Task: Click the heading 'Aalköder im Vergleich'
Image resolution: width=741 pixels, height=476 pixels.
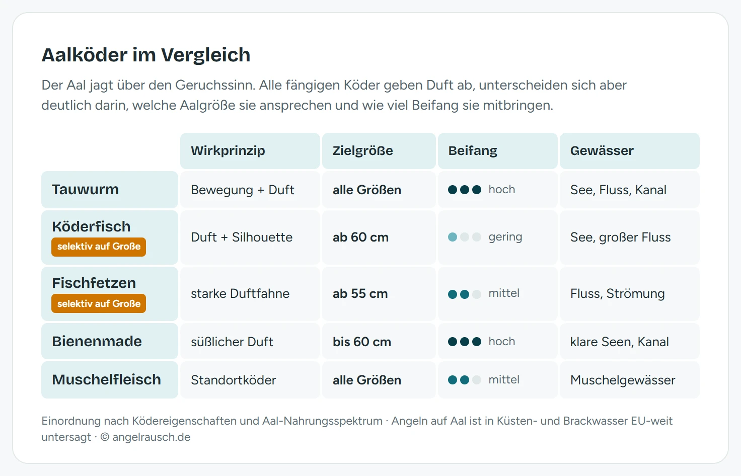Action: click(x=146, y=55)
